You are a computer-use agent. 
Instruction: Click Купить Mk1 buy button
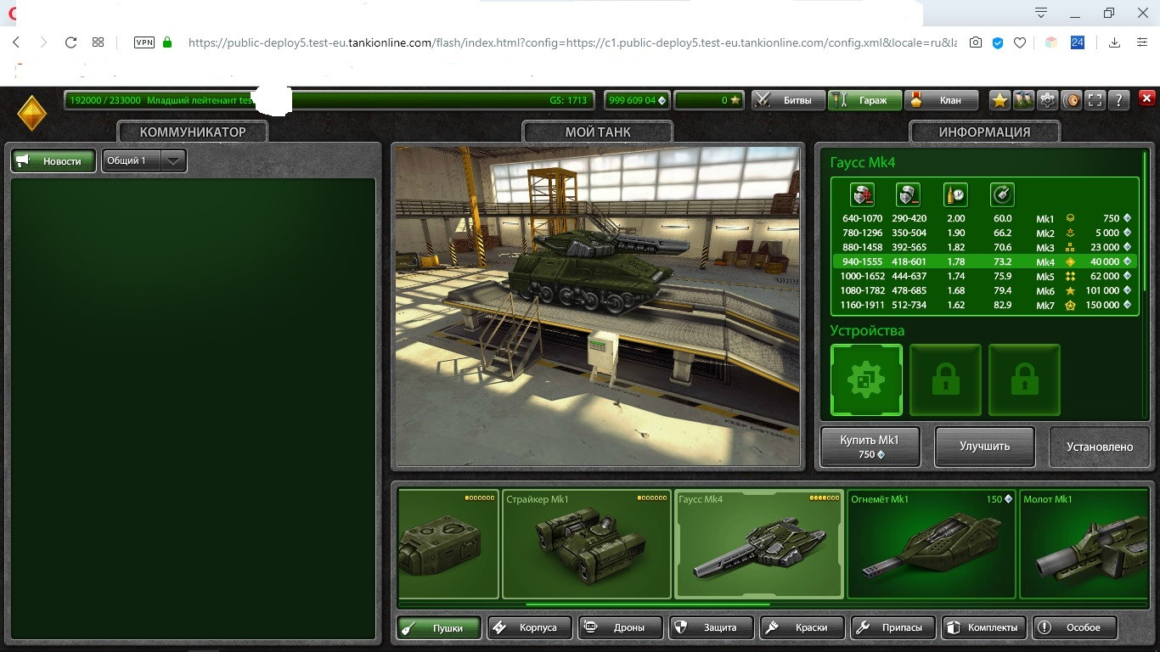(870, 447)
